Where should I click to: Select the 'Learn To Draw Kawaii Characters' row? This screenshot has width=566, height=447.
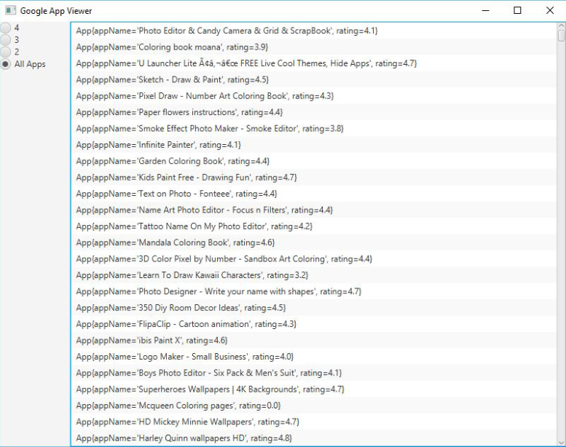pos(314,275)
